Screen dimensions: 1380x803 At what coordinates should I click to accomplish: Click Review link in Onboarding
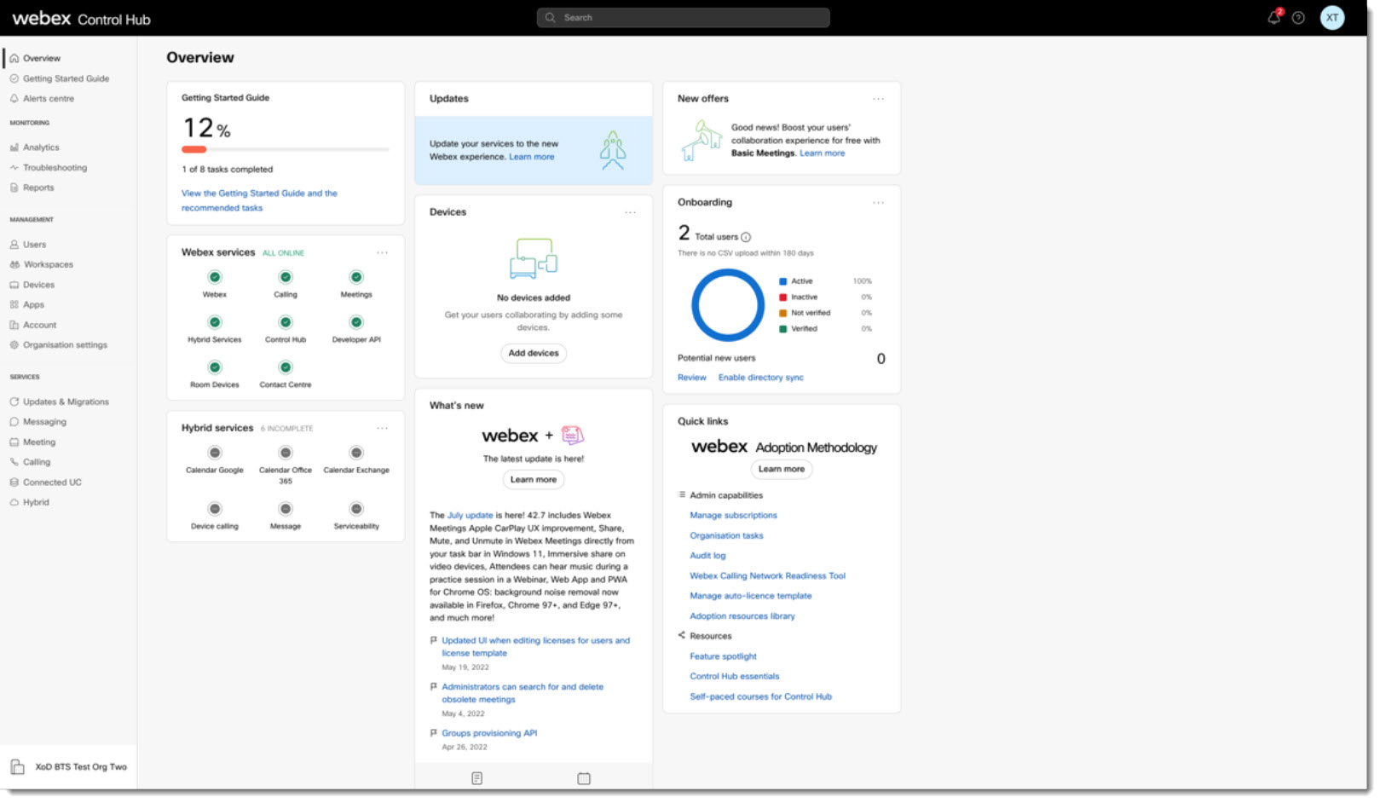692,378
